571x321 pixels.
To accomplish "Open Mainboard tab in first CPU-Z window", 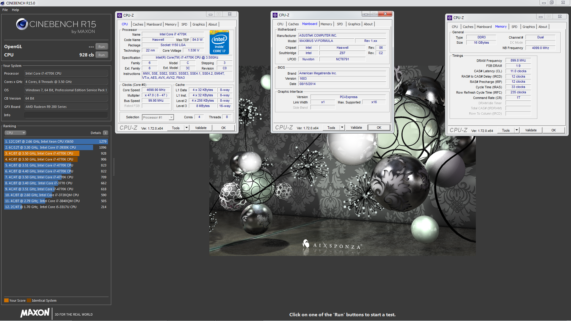I will point(154,24).
